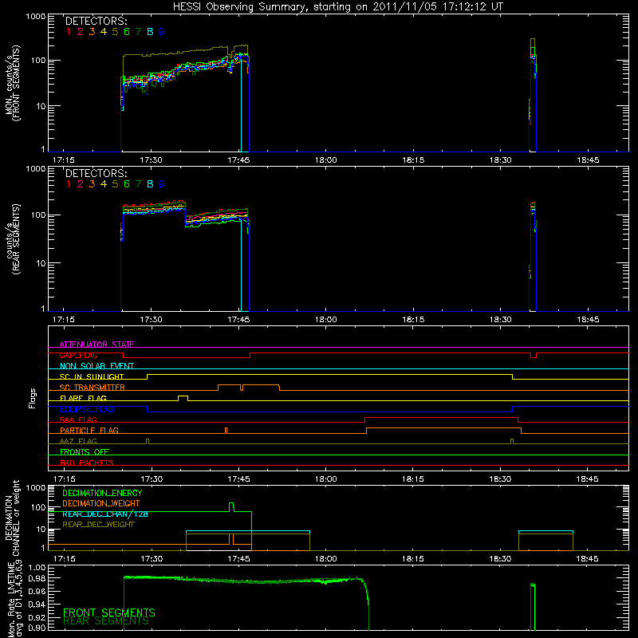Click the HESSI Observing Summary title text

point(338,7)
